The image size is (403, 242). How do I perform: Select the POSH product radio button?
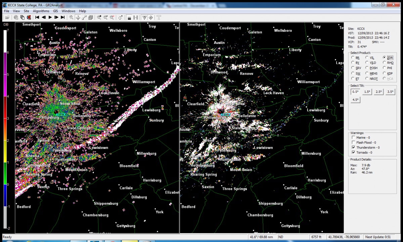tap(367, 68)
